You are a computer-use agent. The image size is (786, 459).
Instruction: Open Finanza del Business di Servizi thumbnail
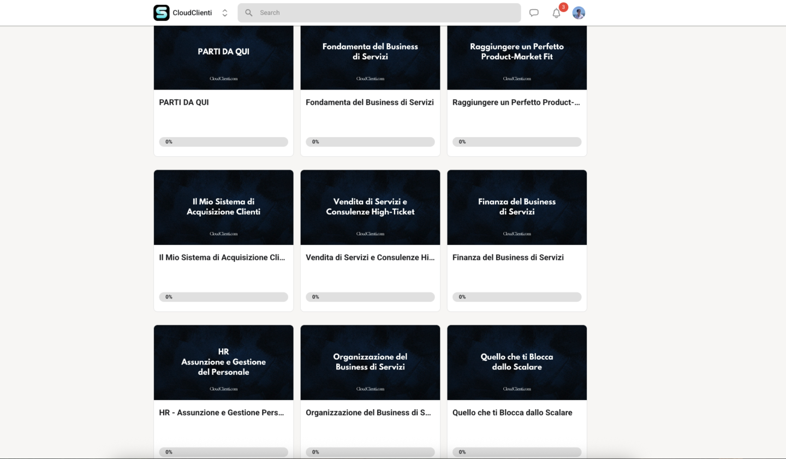pyautogui.click(x=517, y=207)
